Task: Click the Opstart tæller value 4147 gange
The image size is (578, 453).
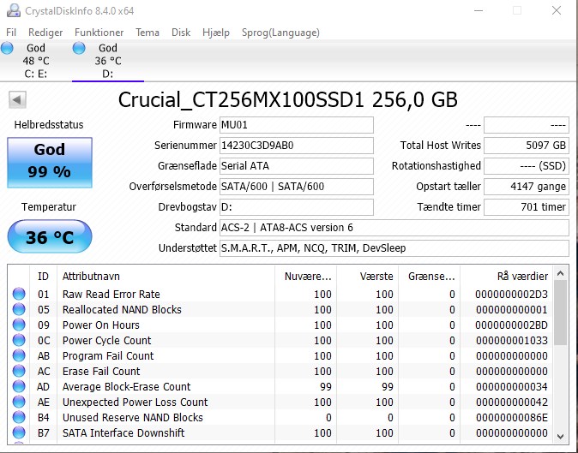Action: 527,187
